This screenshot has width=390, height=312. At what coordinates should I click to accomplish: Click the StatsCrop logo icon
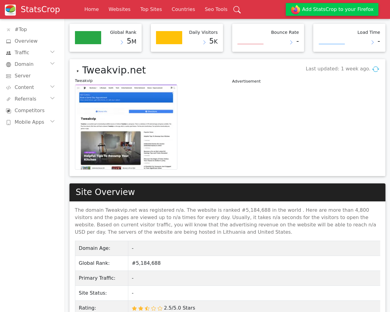click(10, 10)
